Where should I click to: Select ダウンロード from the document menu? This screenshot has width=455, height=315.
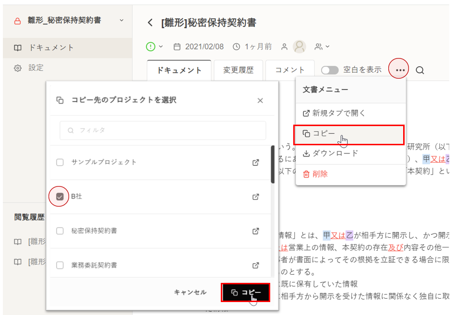pyautogui.click(x=335, y=153)
